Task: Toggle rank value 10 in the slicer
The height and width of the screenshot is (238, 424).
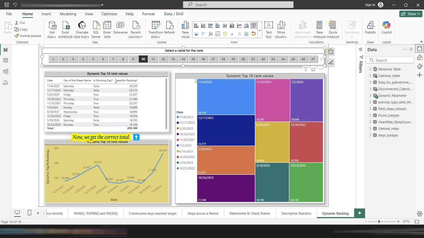Action: coord(143,59)
